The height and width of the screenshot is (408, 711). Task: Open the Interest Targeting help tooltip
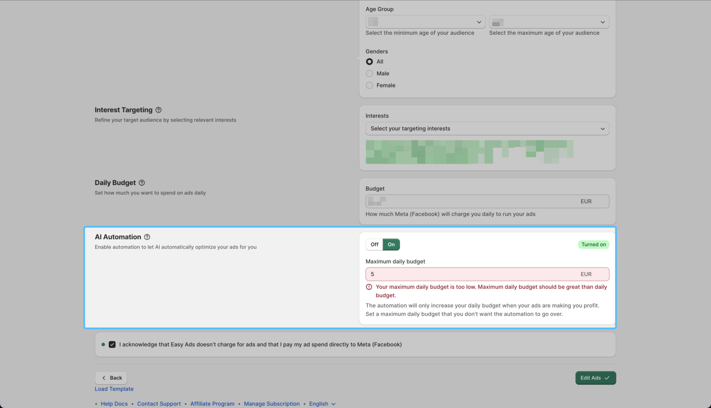pos(159,110)
